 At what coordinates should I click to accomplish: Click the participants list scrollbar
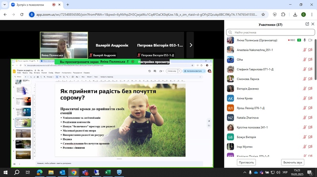pyautogui.click(x=315, y=60)
